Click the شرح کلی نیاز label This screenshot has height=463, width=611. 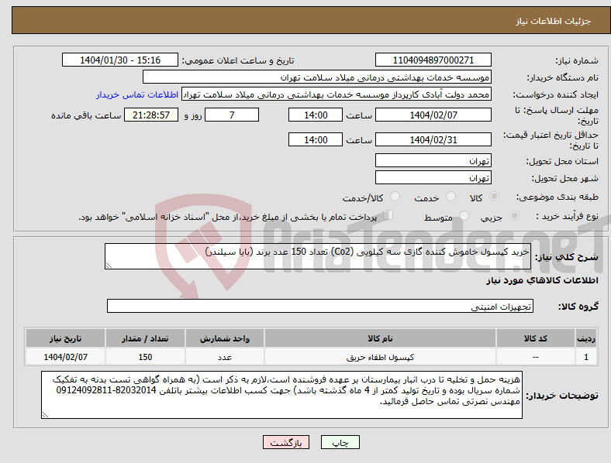click(x=566, y=257)
